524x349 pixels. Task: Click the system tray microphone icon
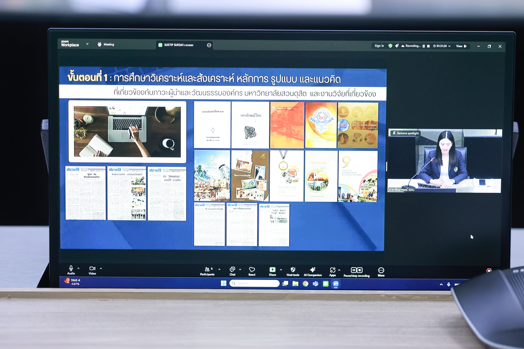pos(449,284)
